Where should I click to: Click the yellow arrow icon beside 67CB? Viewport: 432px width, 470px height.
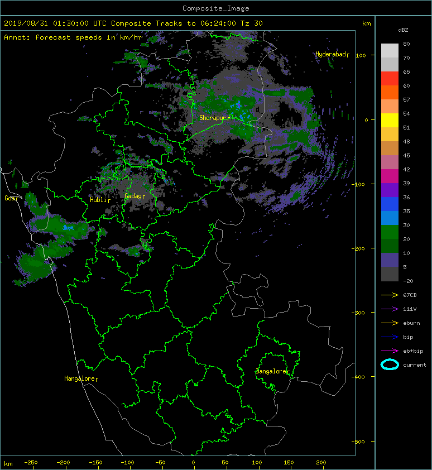(x=390, y=295)
